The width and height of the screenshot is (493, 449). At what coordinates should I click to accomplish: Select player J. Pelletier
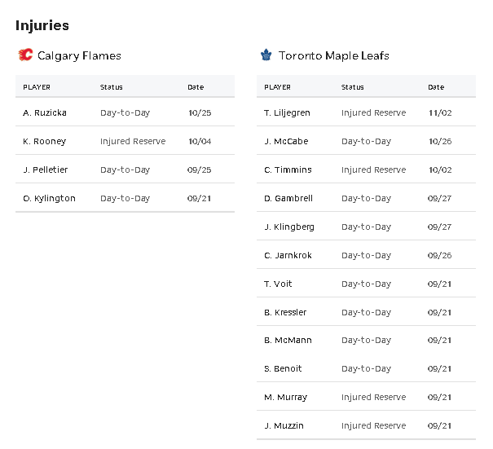tap(46, 169)
